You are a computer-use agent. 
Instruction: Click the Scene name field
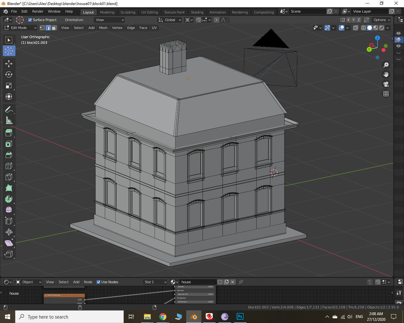coord(307,11)
